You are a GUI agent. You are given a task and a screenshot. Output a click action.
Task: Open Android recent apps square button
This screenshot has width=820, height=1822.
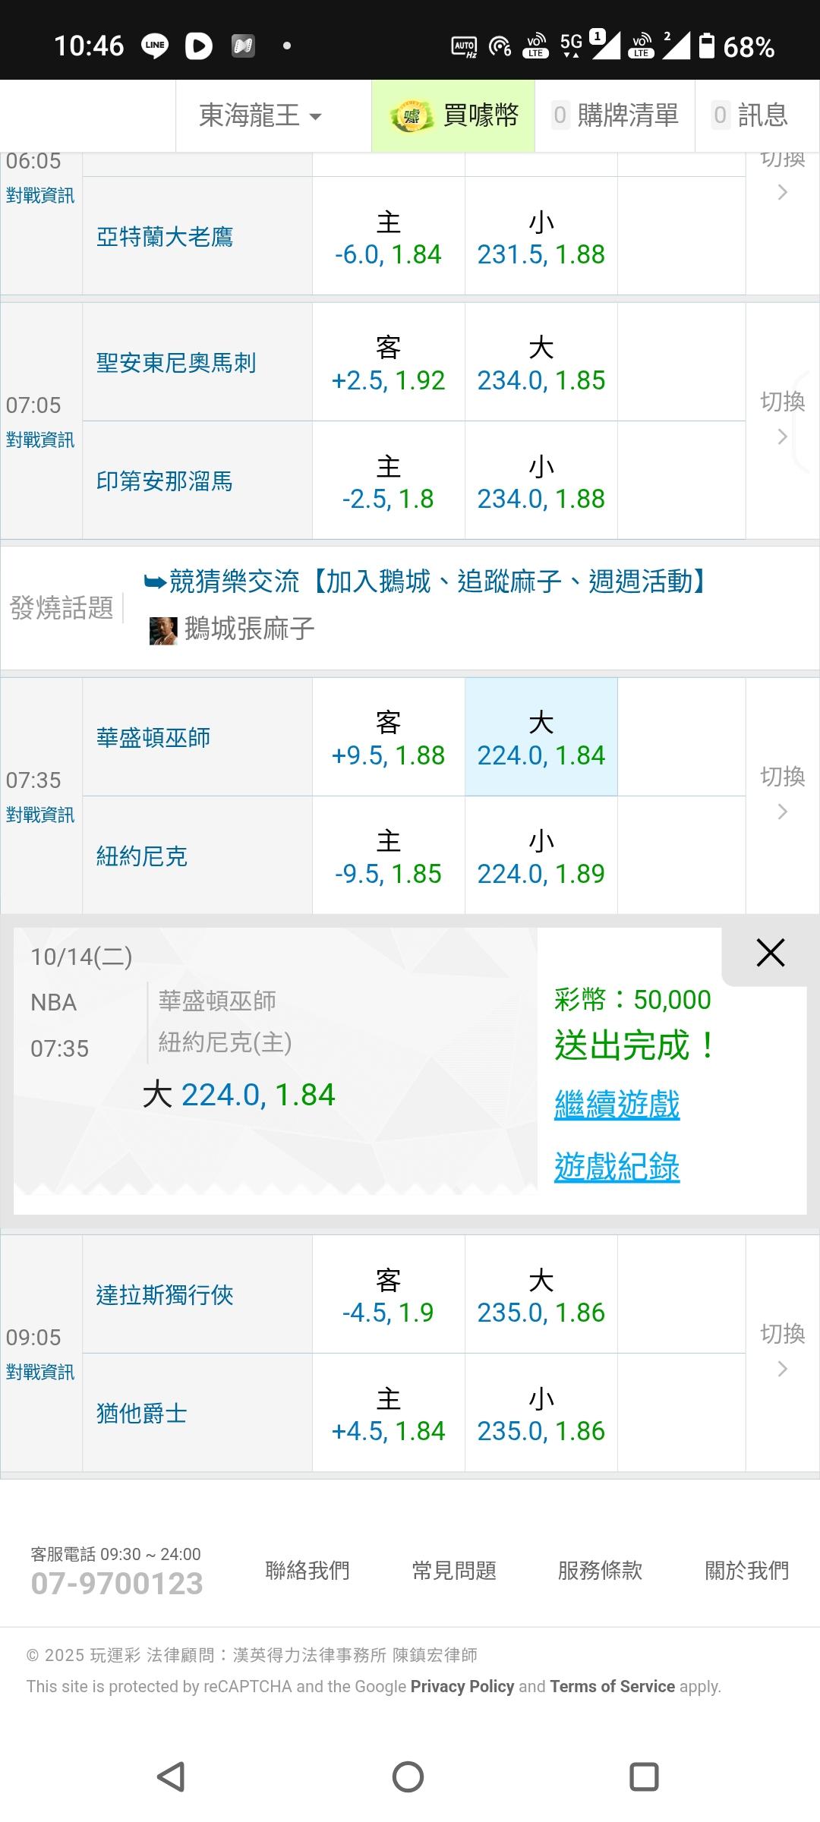click(x=644, y=1776)
